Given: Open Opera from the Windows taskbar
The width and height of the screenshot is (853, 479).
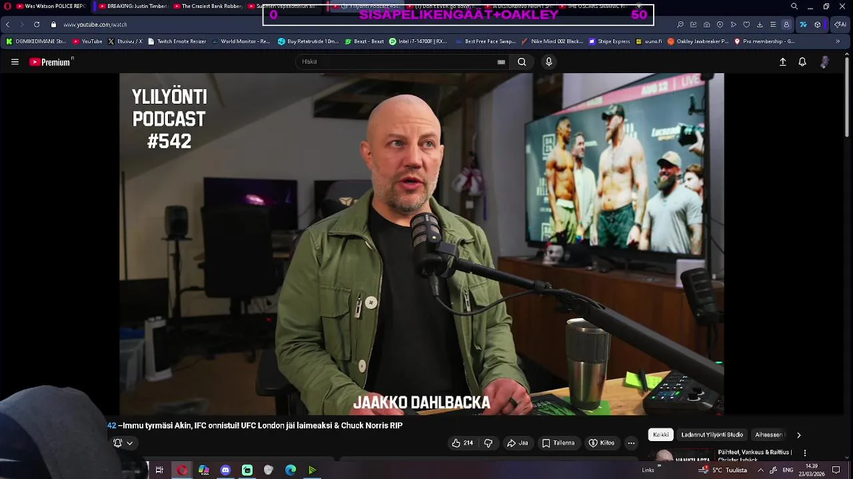Looking at the screenshot, I should coord(182,470).
